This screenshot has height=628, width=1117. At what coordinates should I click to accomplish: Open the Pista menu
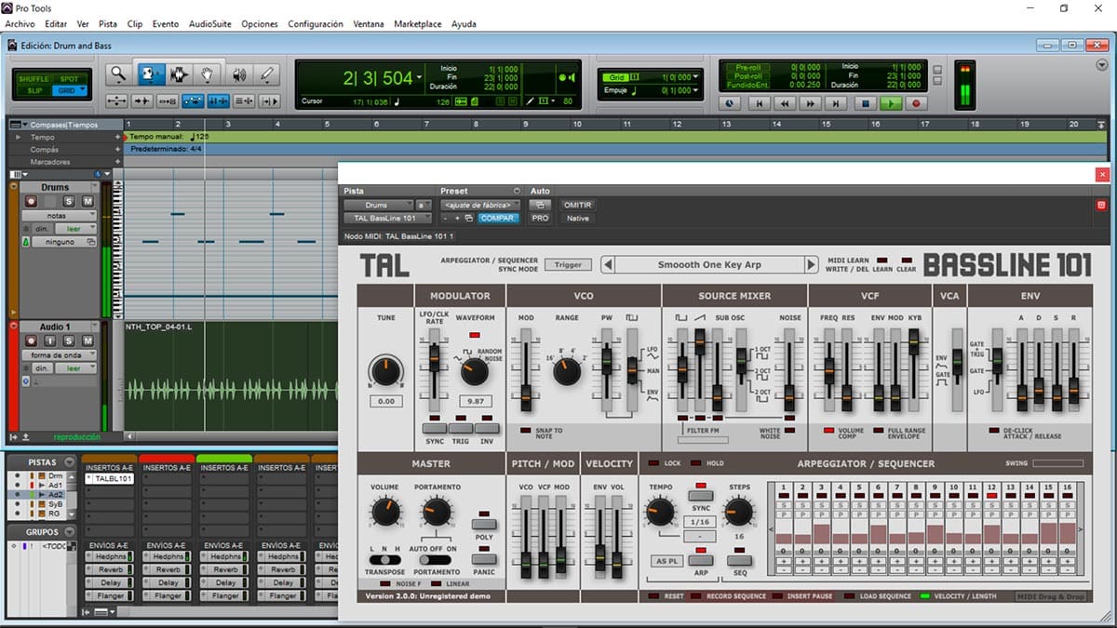pos(108,23)
